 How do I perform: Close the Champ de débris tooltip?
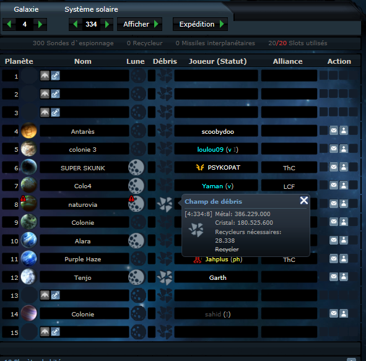click(x=304, y=200)
